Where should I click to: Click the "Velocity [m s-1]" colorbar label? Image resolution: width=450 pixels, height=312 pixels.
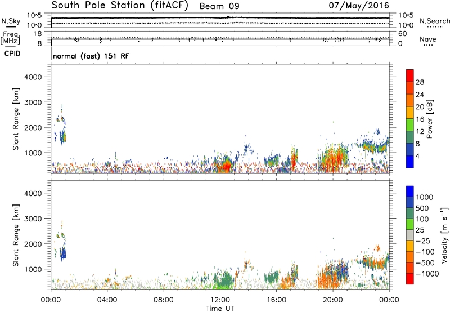pyautogui.click(x=444, y=235)
